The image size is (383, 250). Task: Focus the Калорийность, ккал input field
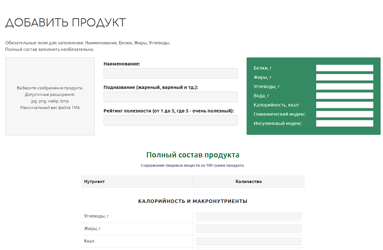click(344, 105)
